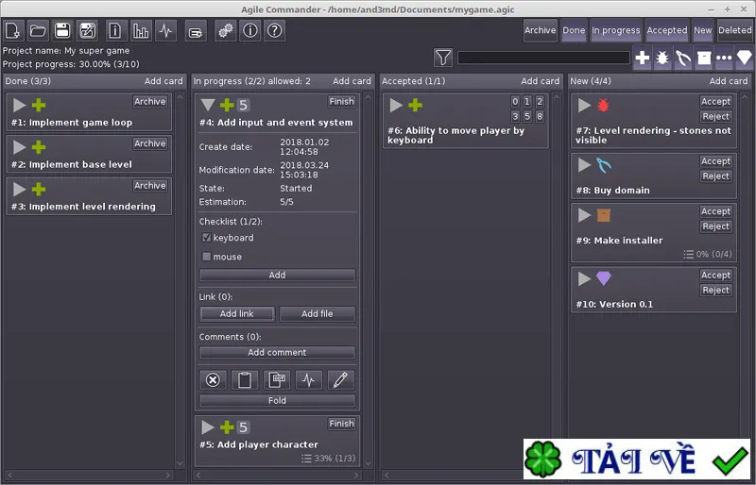Toggle New column visibility
Screen dimensions: 756x485
[702, 30]
